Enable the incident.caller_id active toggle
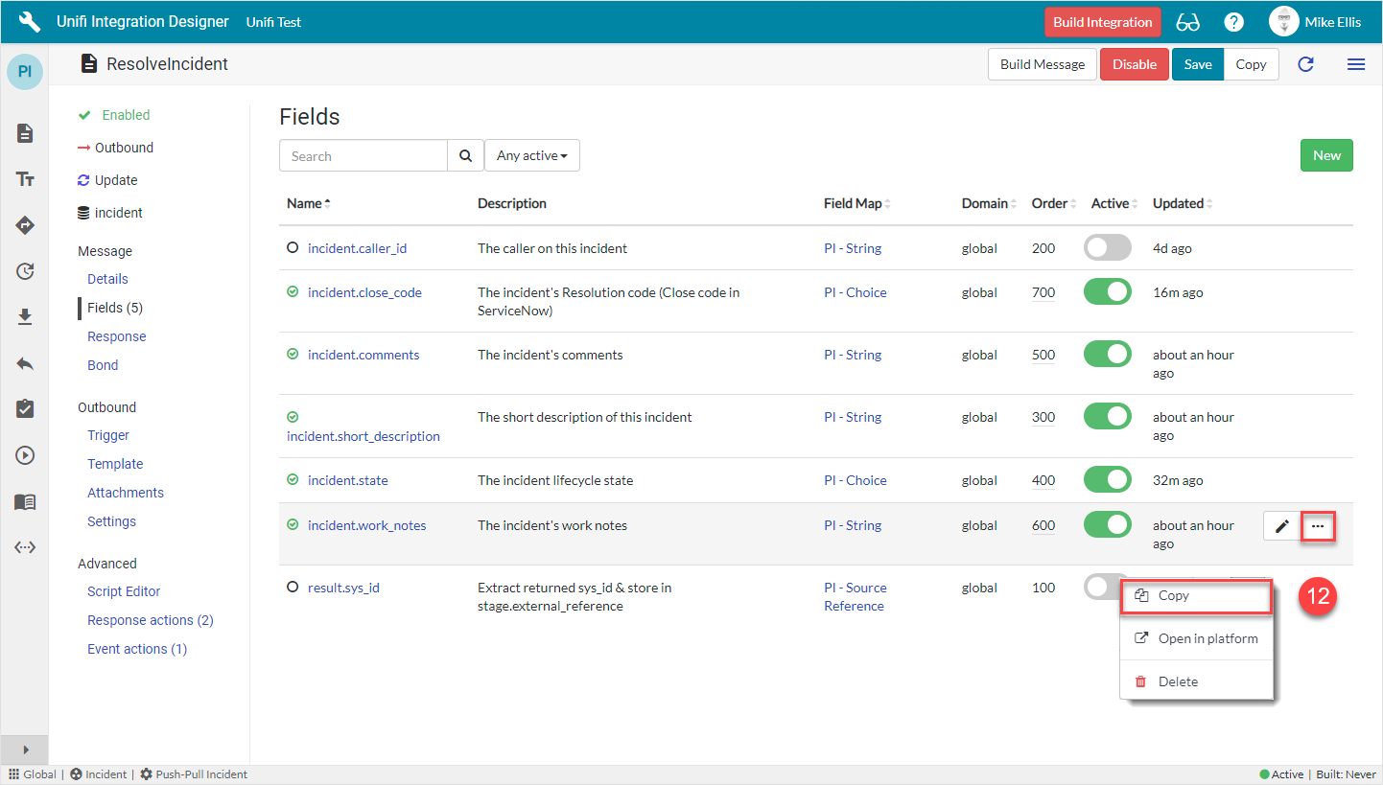This screenshot has height=785, width=1383. pos(1107,248)
